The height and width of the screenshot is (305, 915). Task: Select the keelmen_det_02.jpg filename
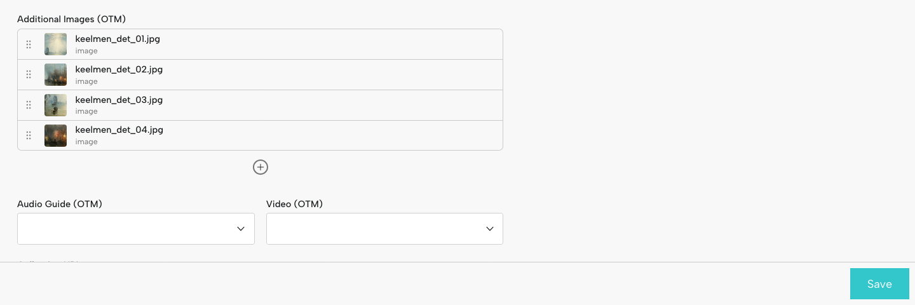tap(119, 69)
